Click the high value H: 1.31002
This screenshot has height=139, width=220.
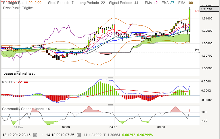pyautogui.click(x=93, y=135)
